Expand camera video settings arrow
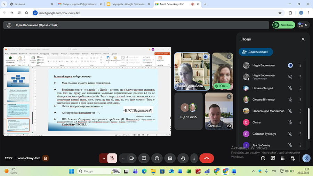This screenshot has height=176, width=313. (123, 158)
